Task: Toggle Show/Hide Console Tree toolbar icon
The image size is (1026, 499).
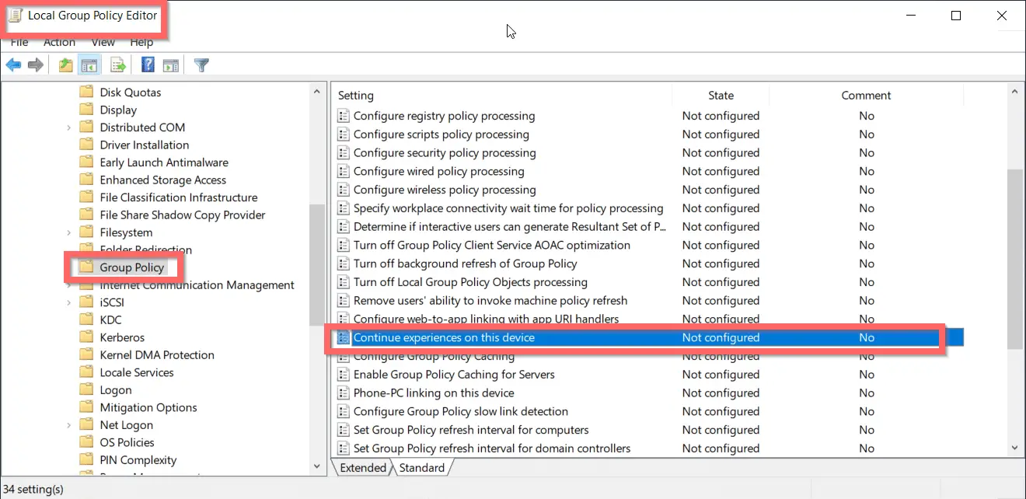Action: point(89,65)
